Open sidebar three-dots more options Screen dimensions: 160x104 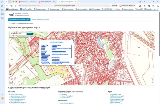(x=2, y=102)
